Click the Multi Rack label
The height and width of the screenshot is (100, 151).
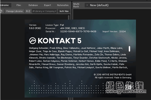point(76,5)
